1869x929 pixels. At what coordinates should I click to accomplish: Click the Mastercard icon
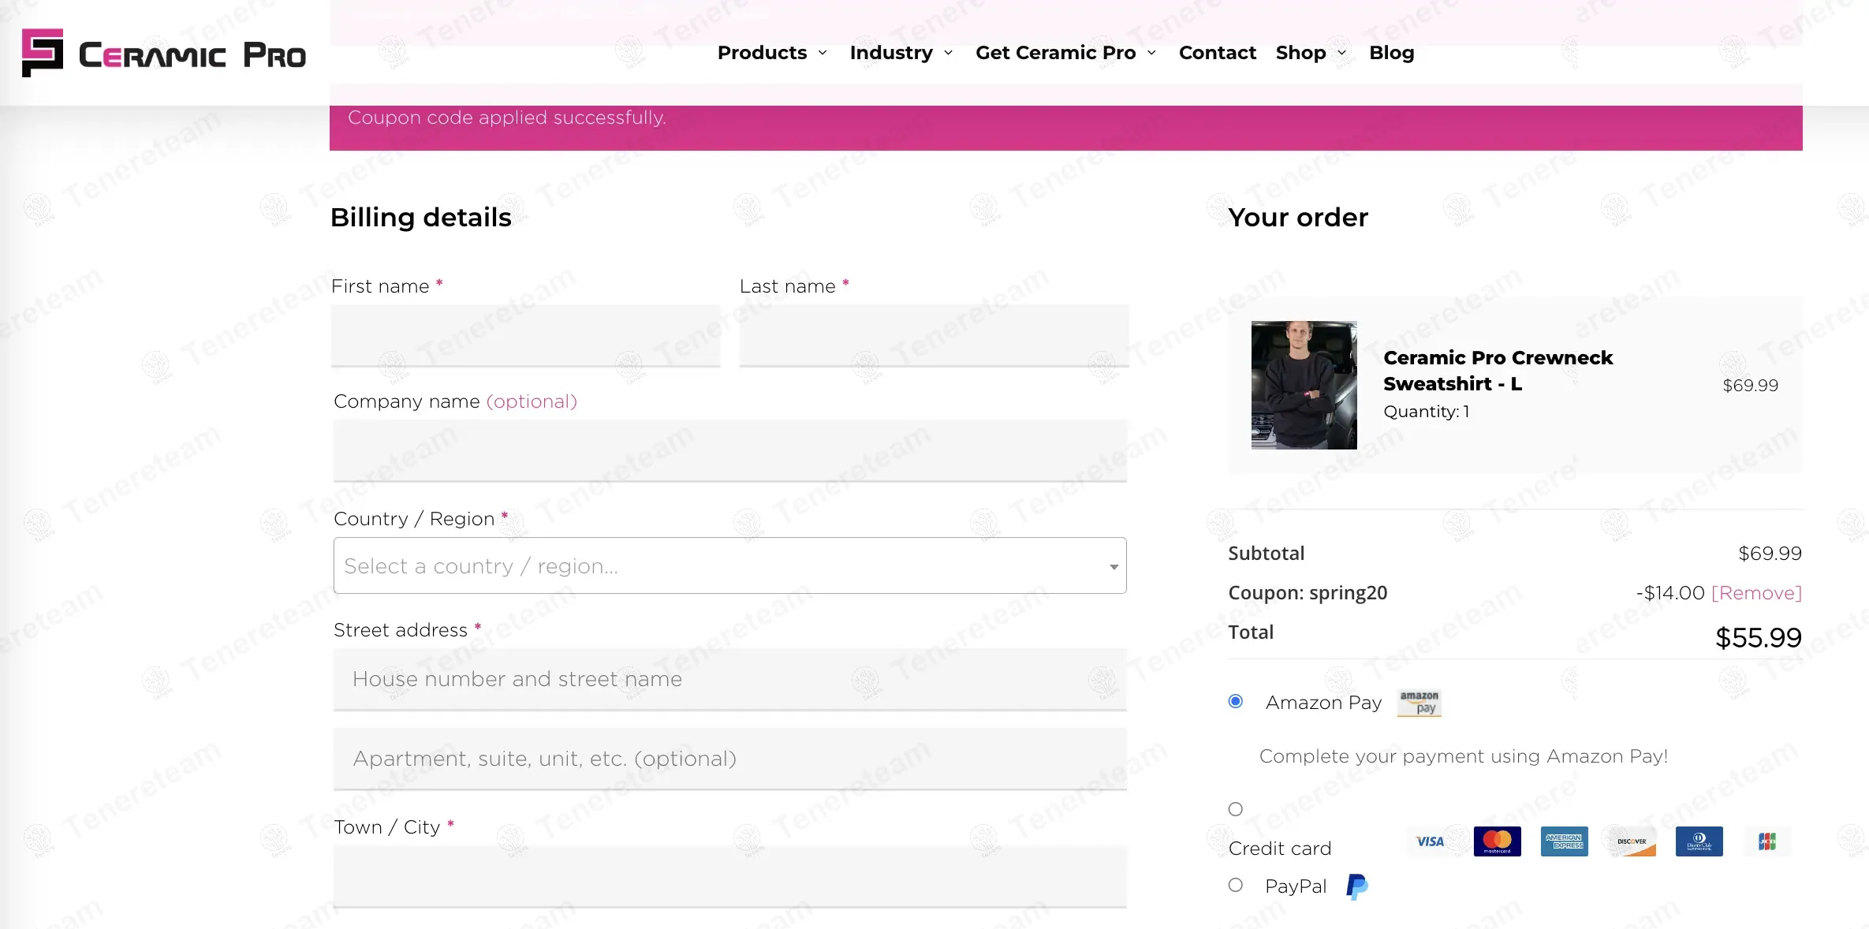click(1497, 841)
